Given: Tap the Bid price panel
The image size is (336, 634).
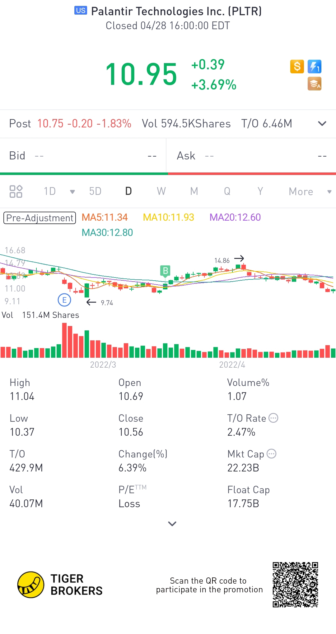Looking at the screenshot, I should coord(83,156).
